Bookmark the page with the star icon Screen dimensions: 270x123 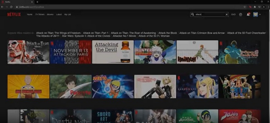tap(244, 7)
